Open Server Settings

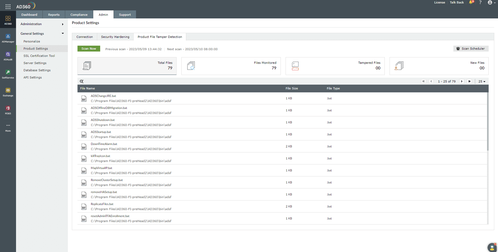35,63
